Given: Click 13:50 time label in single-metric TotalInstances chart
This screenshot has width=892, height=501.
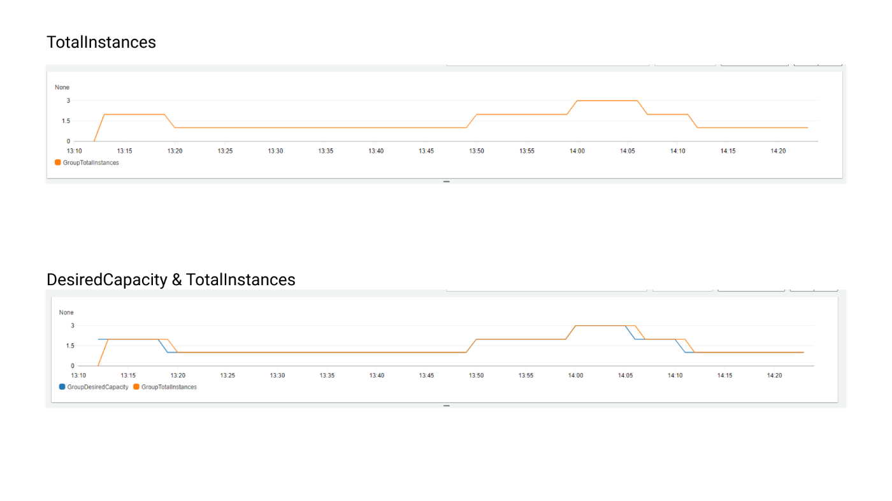Looking at the screenshot, I should 477,151.
